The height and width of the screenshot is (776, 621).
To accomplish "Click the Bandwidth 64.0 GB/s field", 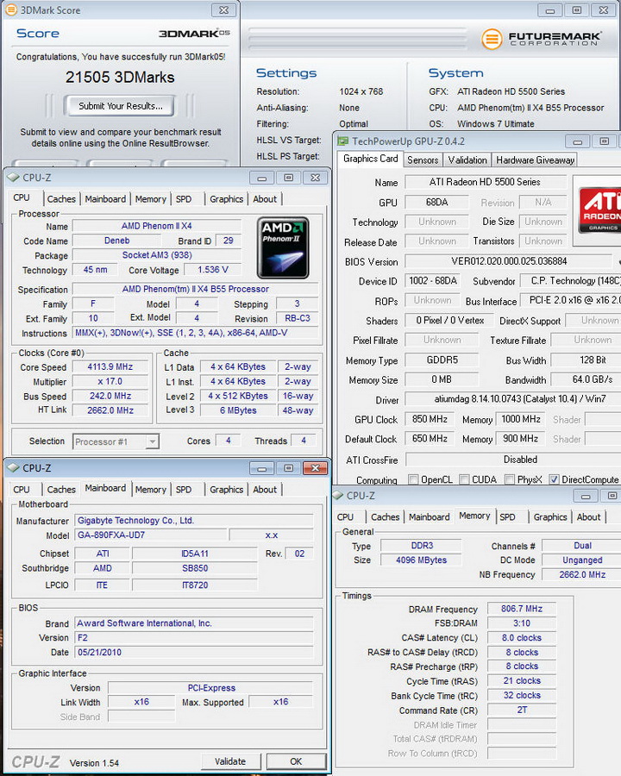I will tap(586, 379).
